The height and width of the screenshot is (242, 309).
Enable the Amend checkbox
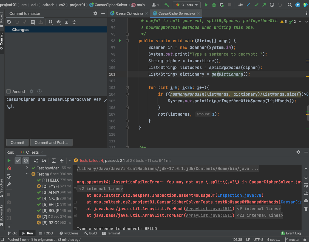point(8,91)
